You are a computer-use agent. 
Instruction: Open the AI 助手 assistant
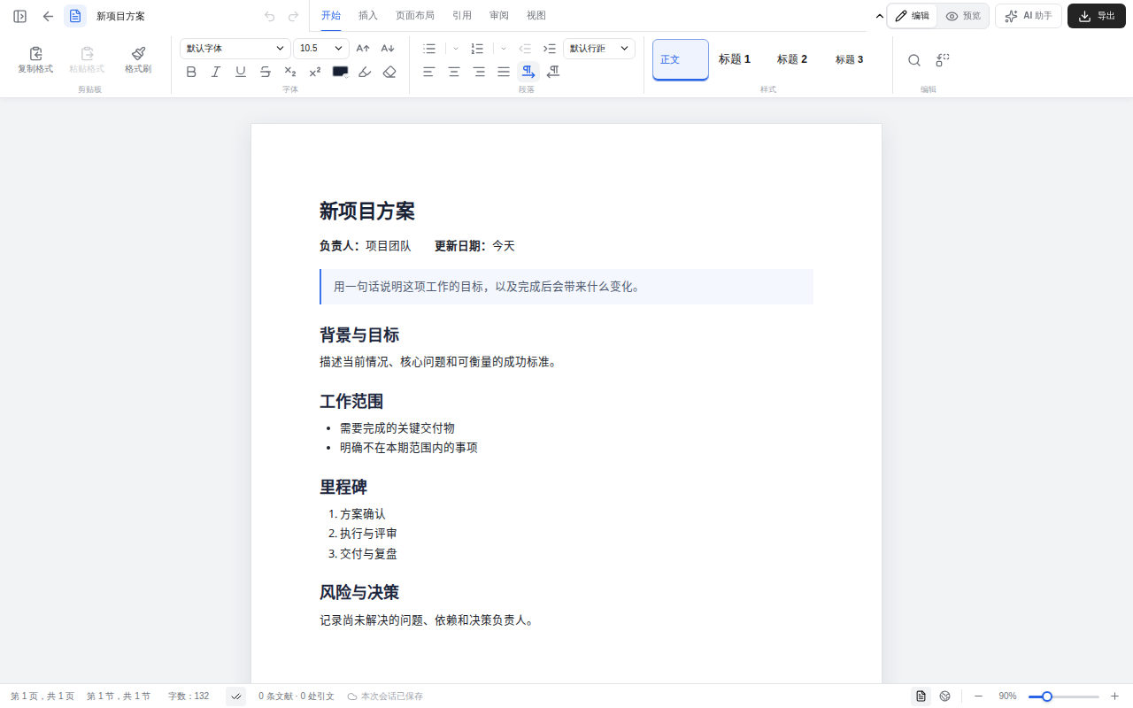coord(1029,16)
